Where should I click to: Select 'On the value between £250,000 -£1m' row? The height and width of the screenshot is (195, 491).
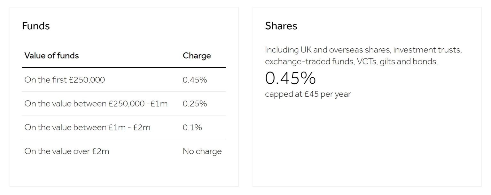tap(124, 103)
